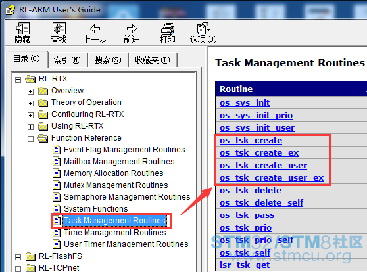Open the os_tsk_create_user_ex link

pos(272,178)
